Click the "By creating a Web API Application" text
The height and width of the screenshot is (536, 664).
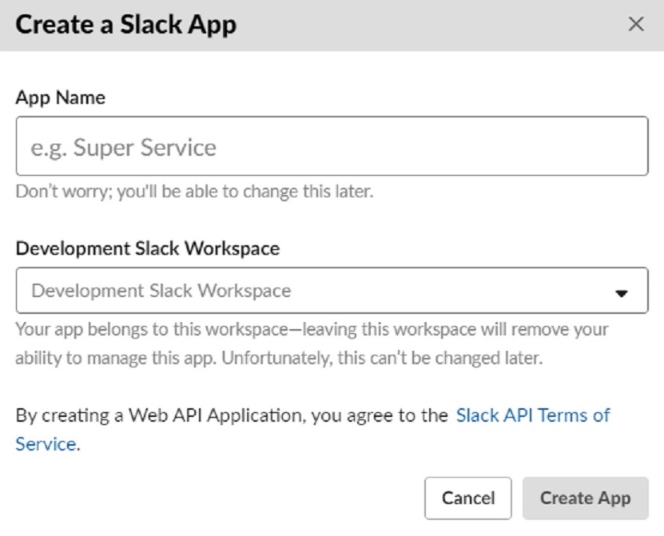click(160, 415)
